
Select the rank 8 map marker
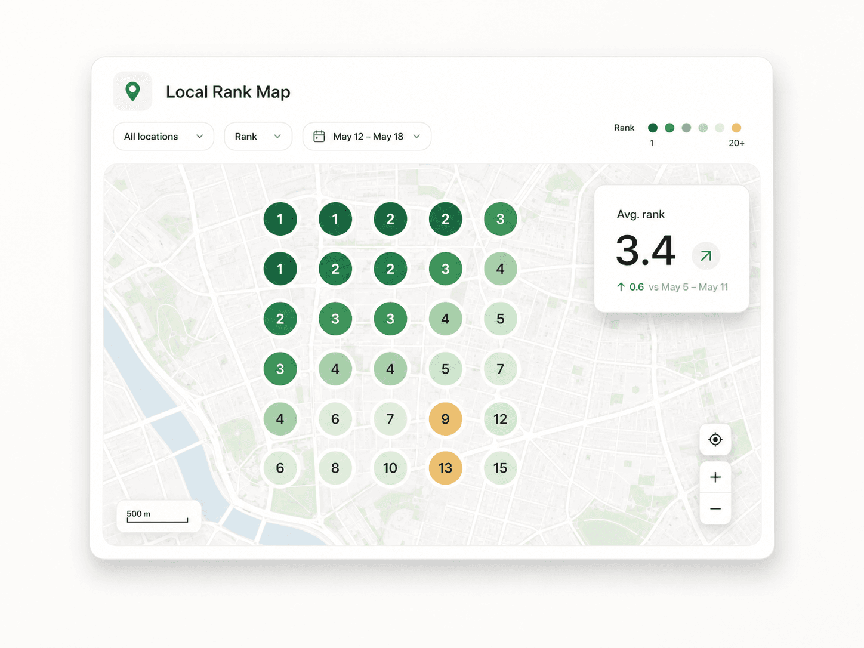[335, 468]
